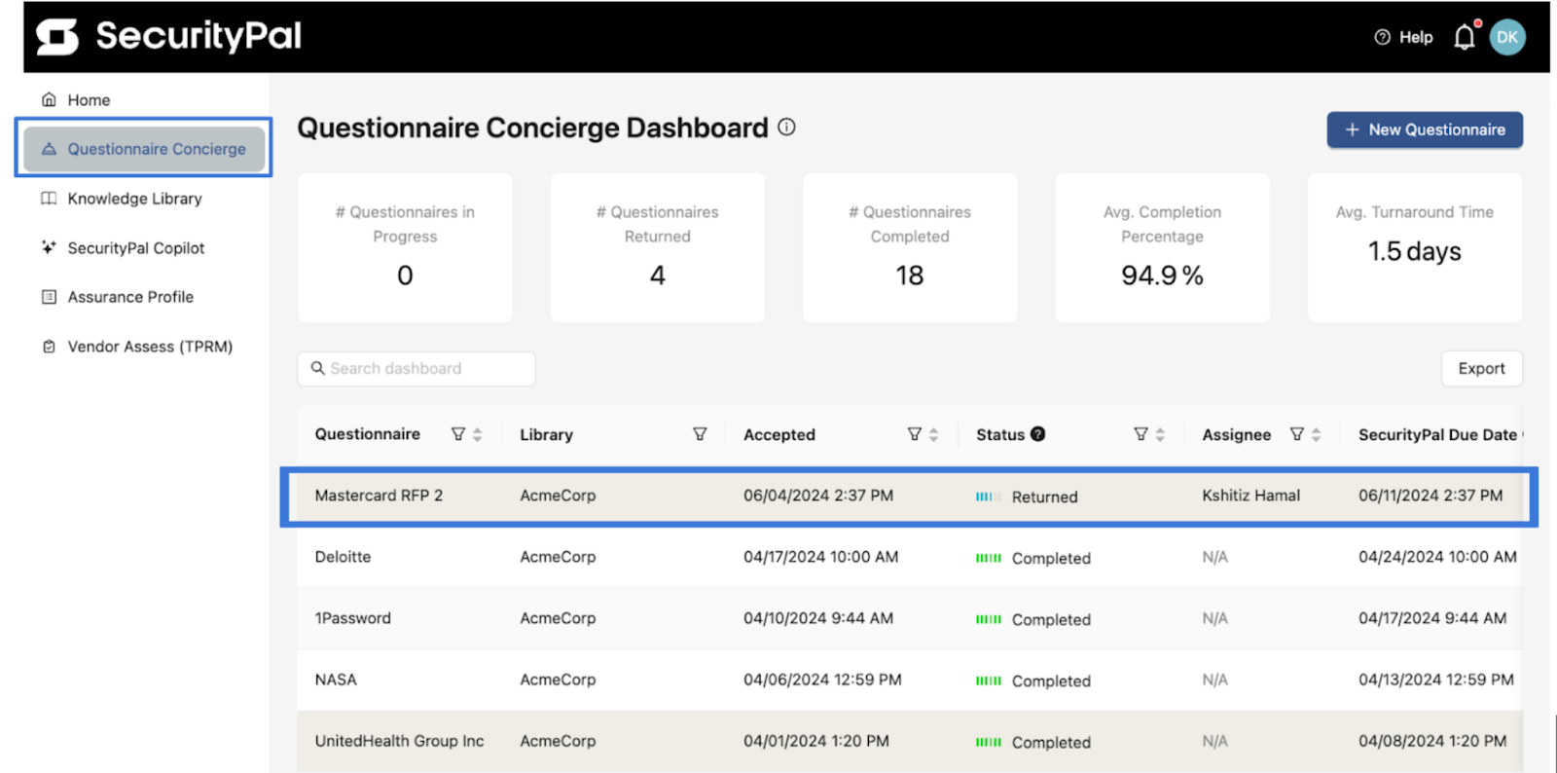Click the Questionnaires Returned card

point(657,247)
